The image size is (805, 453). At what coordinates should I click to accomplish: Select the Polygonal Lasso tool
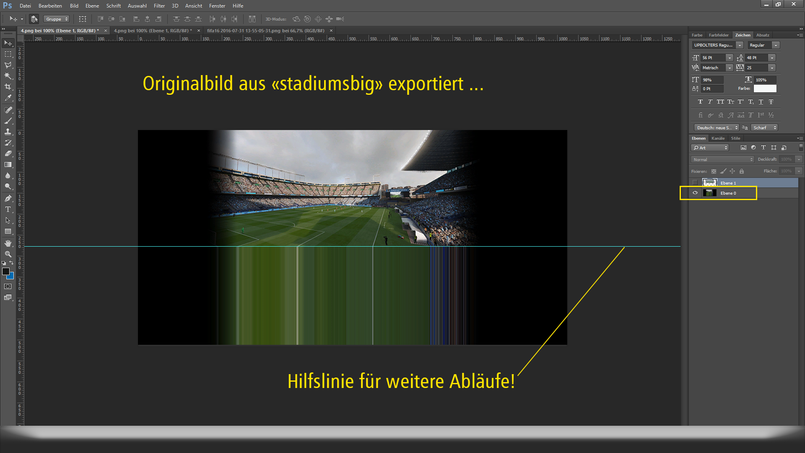point(8,65)
